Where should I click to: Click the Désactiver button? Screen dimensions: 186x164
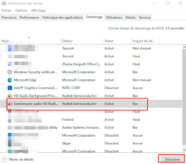point(172,159)
